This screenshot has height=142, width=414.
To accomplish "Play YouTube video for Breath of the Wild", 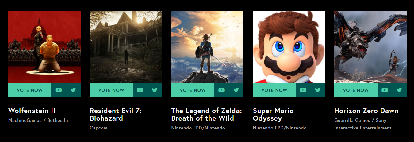I will click(x=221, y=90).
